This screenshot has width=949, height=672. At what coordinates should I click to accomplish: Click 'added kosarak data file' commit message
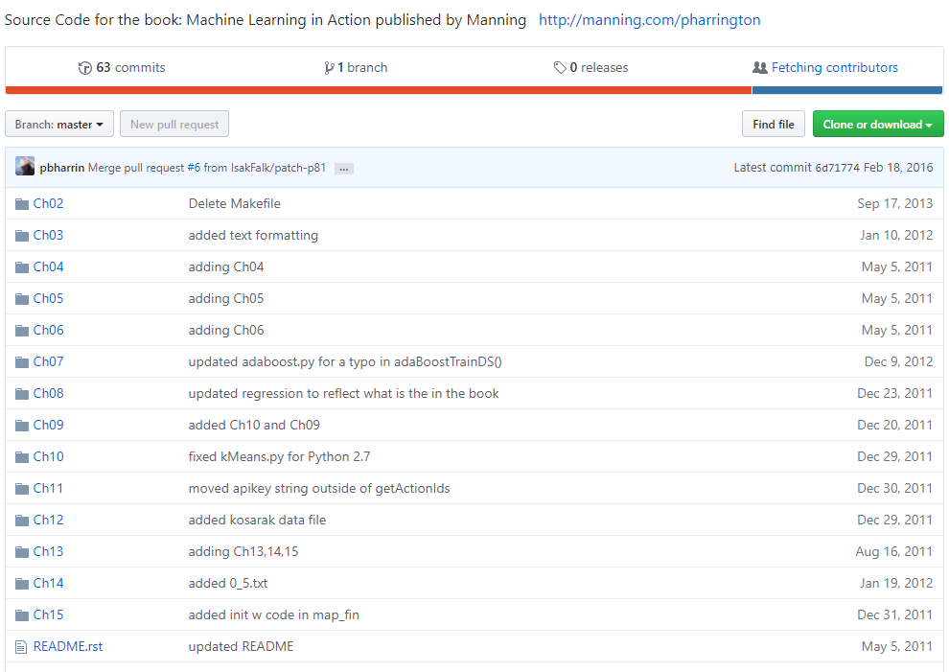(x=257, y=520)
